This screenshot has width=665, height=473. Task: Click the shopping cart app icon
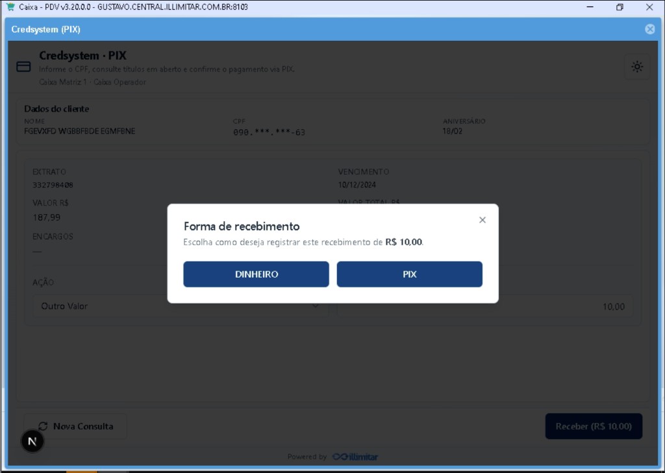[10, 6]
